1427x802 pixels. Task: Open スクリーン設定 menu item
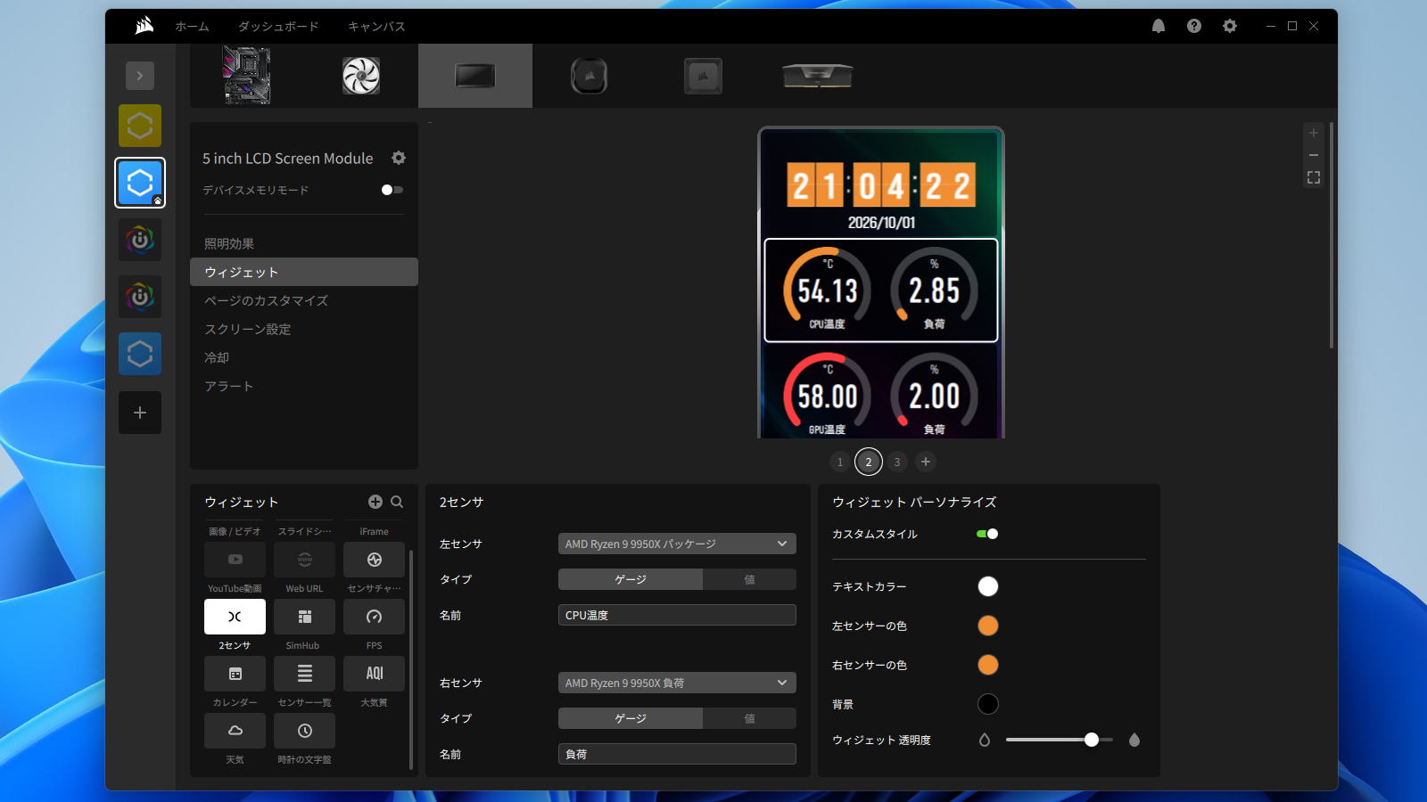click(304, 329)
